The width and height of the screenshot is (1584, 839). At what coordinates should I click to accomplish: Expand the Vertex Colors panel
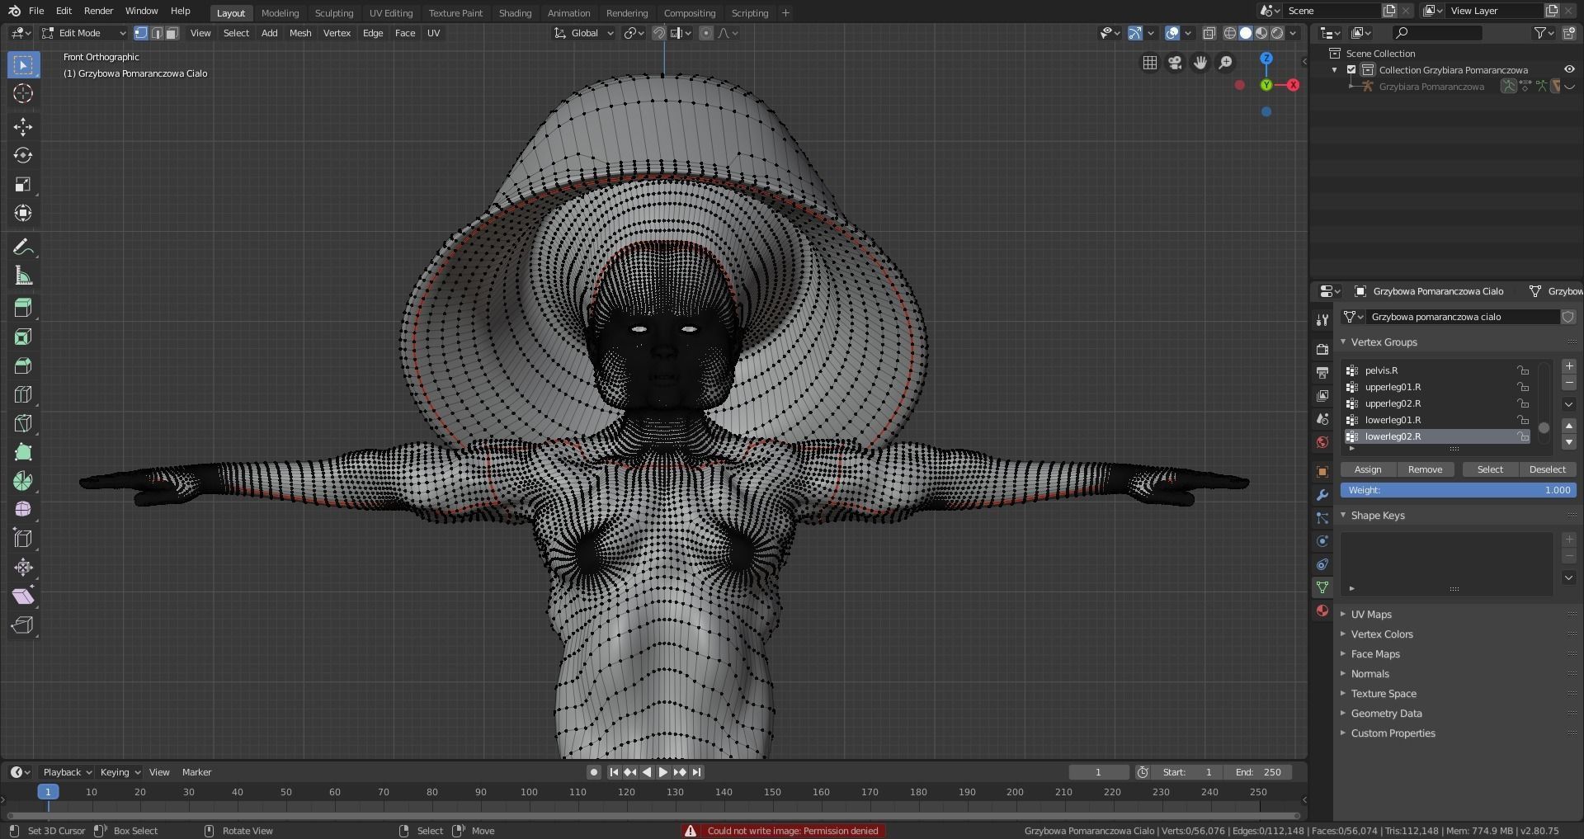coord(1343,634)
